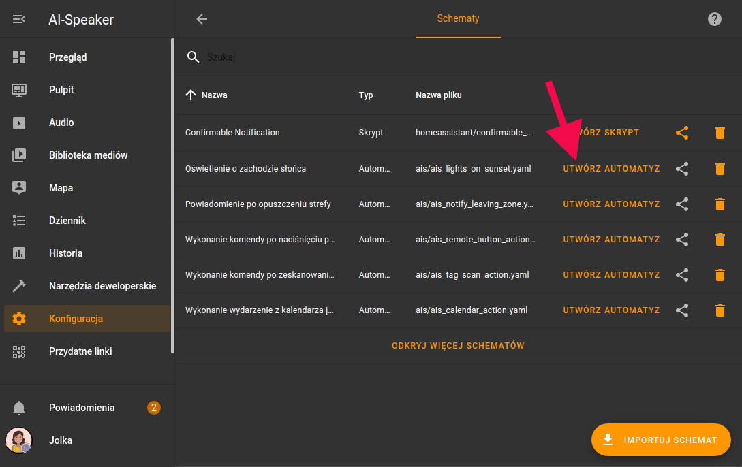Share the ais_tag_scan_action.yaml blueprint

click(682, 274)
